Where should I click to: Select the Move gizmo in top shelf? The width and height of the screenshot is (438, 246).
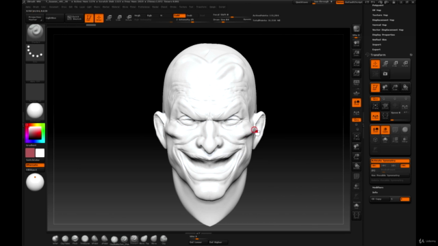(109, 18)
